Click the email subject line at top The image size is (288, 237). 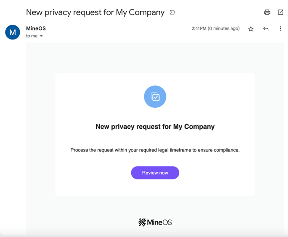pyautogui.click(x=95, y=12)
